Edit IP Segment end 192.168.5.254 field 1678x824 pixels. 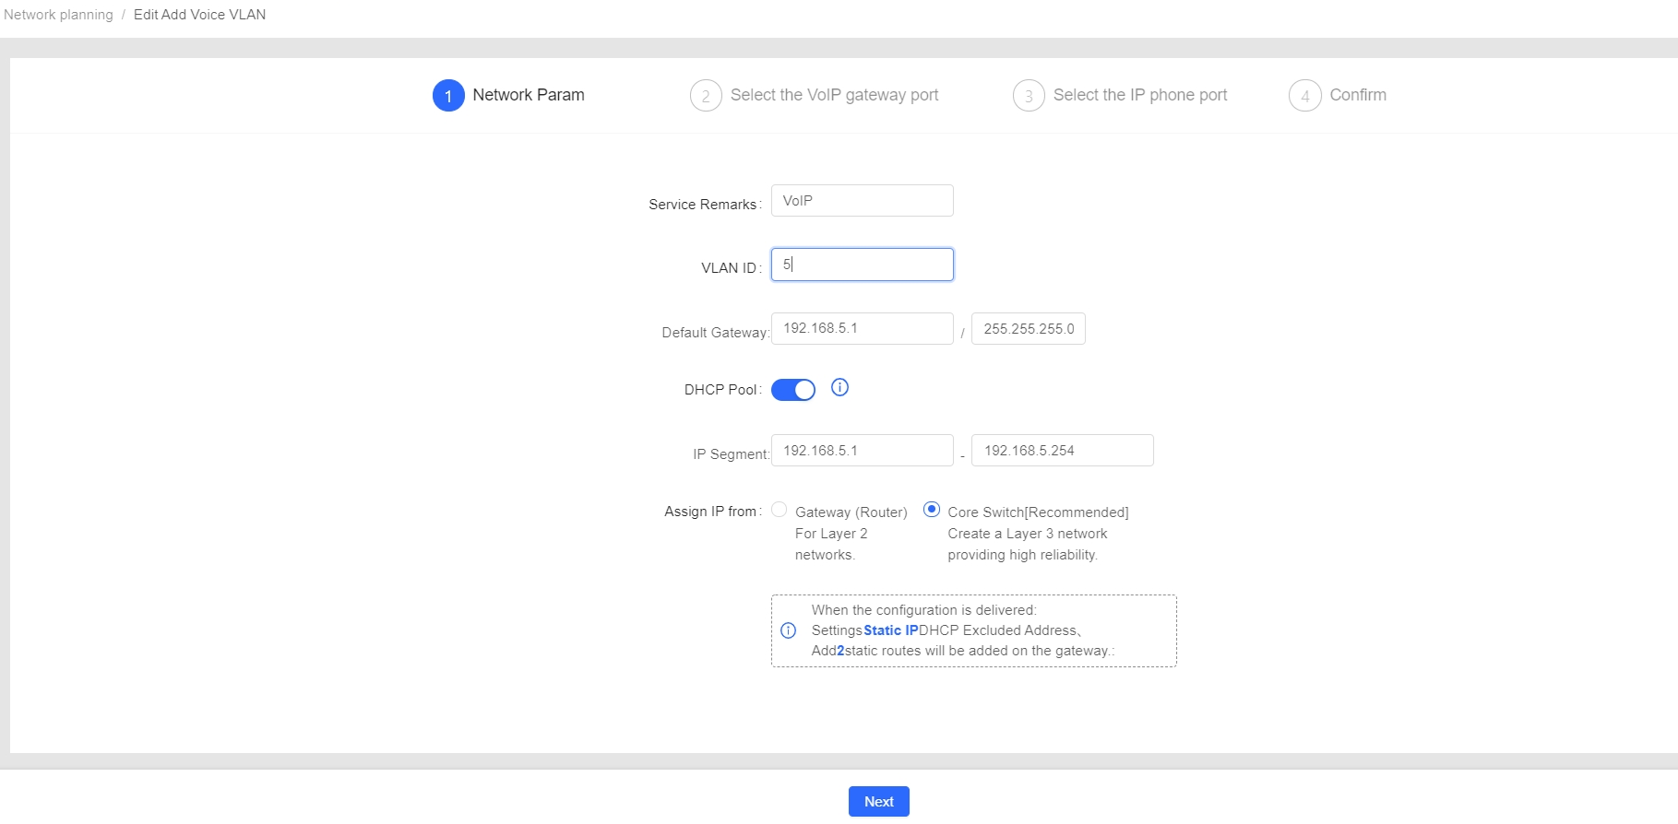pos(1063,451)
